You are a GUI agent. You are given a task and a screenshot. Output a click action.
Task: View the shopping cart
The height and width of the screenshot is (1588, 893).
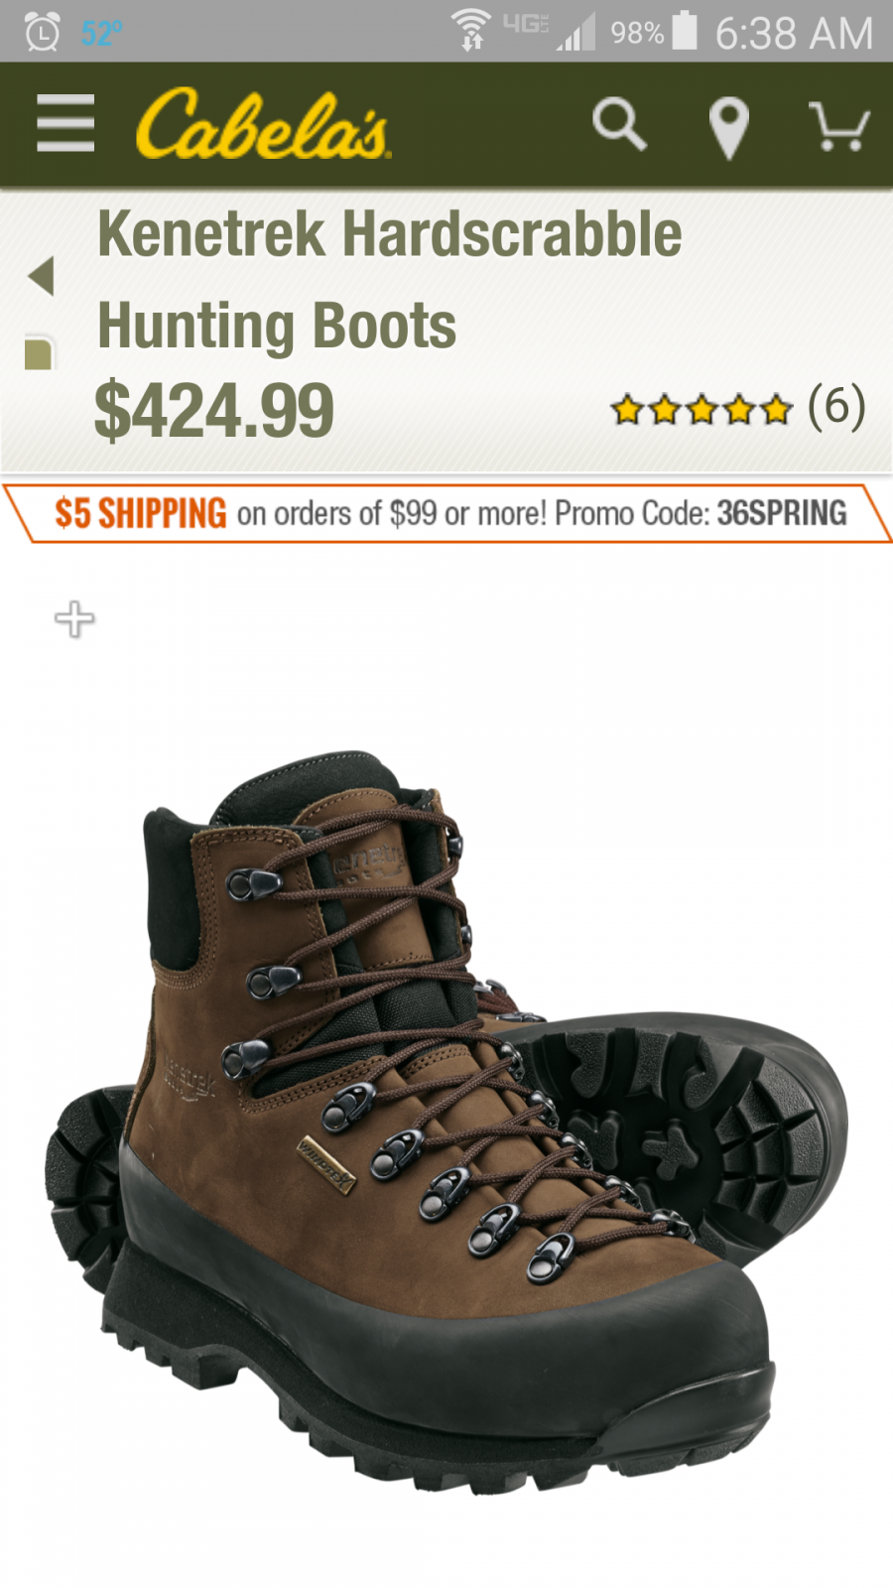(839, 125)
